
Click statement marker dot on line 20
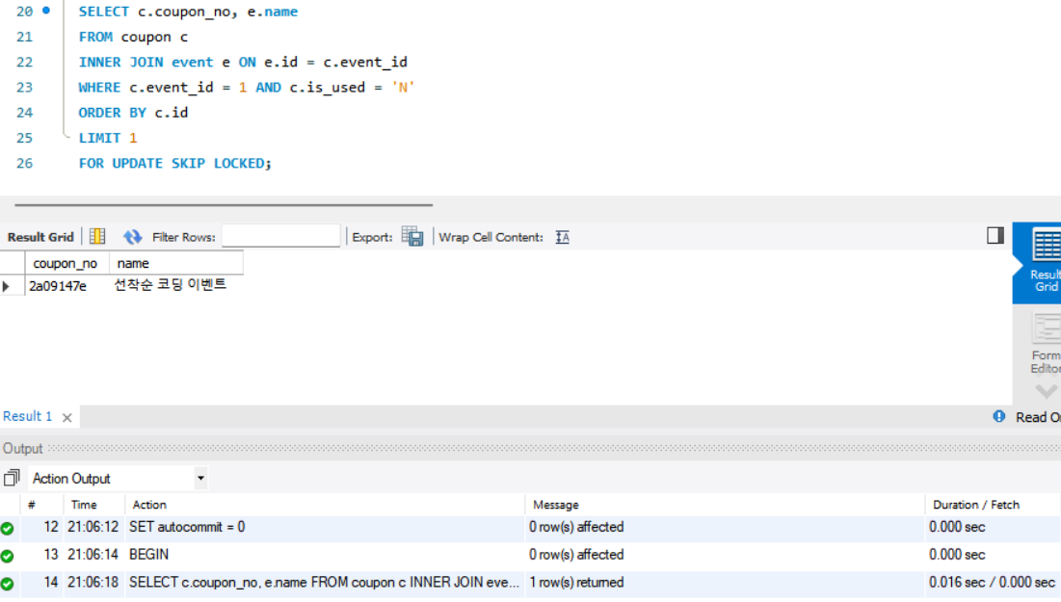(46, 11)
